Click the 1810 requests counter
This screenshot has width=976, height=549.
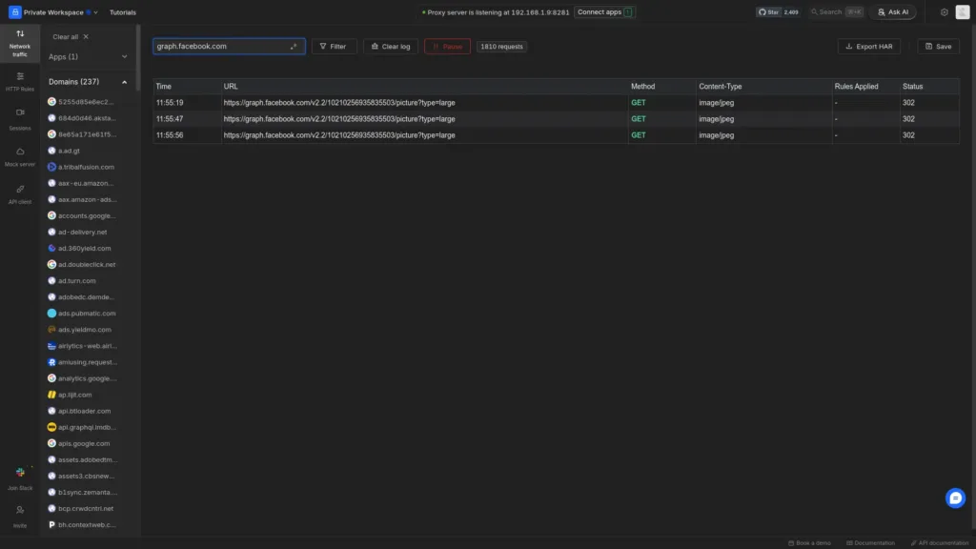pos(501,46)
